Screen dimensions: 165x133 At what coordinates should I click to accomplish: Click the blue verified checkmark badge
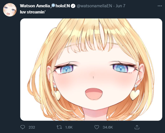coord(73,6)
